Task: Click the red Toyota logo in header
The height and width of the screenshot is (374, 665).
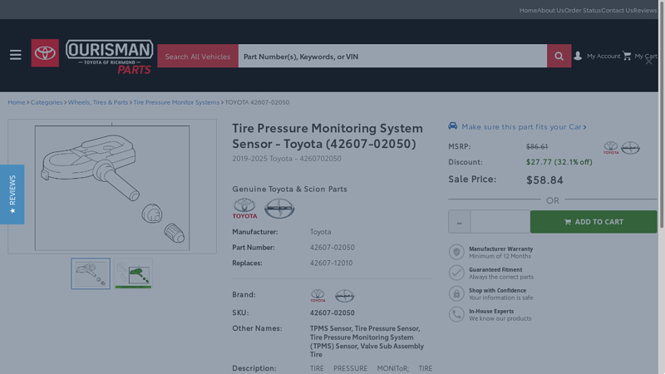Action: (45, 53)
